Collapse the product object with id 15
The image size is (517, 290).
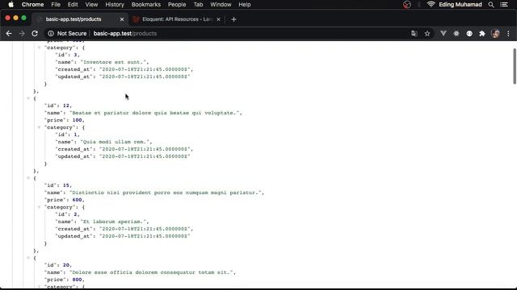pos(28,178)
